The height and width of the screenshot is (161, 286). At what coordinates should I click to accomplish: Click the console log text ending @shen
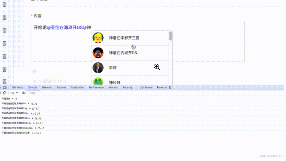[x=17, y=128]
